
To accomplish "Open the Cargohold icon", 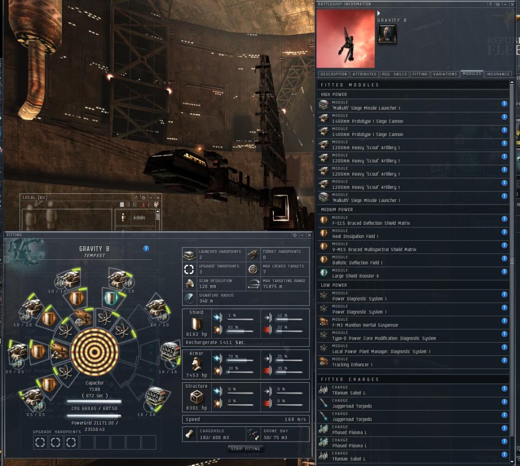I will click(189, 434).
